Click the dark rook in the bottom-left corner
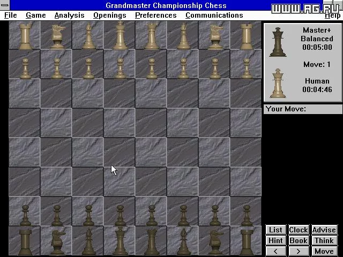Screen dimensions: 343x257 pos(25,242)
